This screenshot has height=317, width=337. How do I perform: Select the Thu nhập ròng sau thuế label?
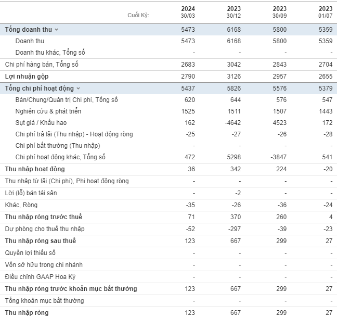[41, 240]
